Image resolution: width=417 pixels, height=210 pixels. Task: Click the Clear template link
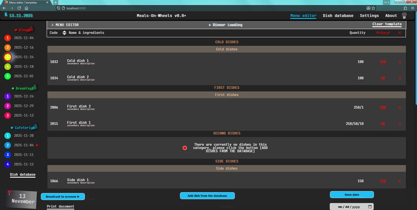(x=387, y=24)
